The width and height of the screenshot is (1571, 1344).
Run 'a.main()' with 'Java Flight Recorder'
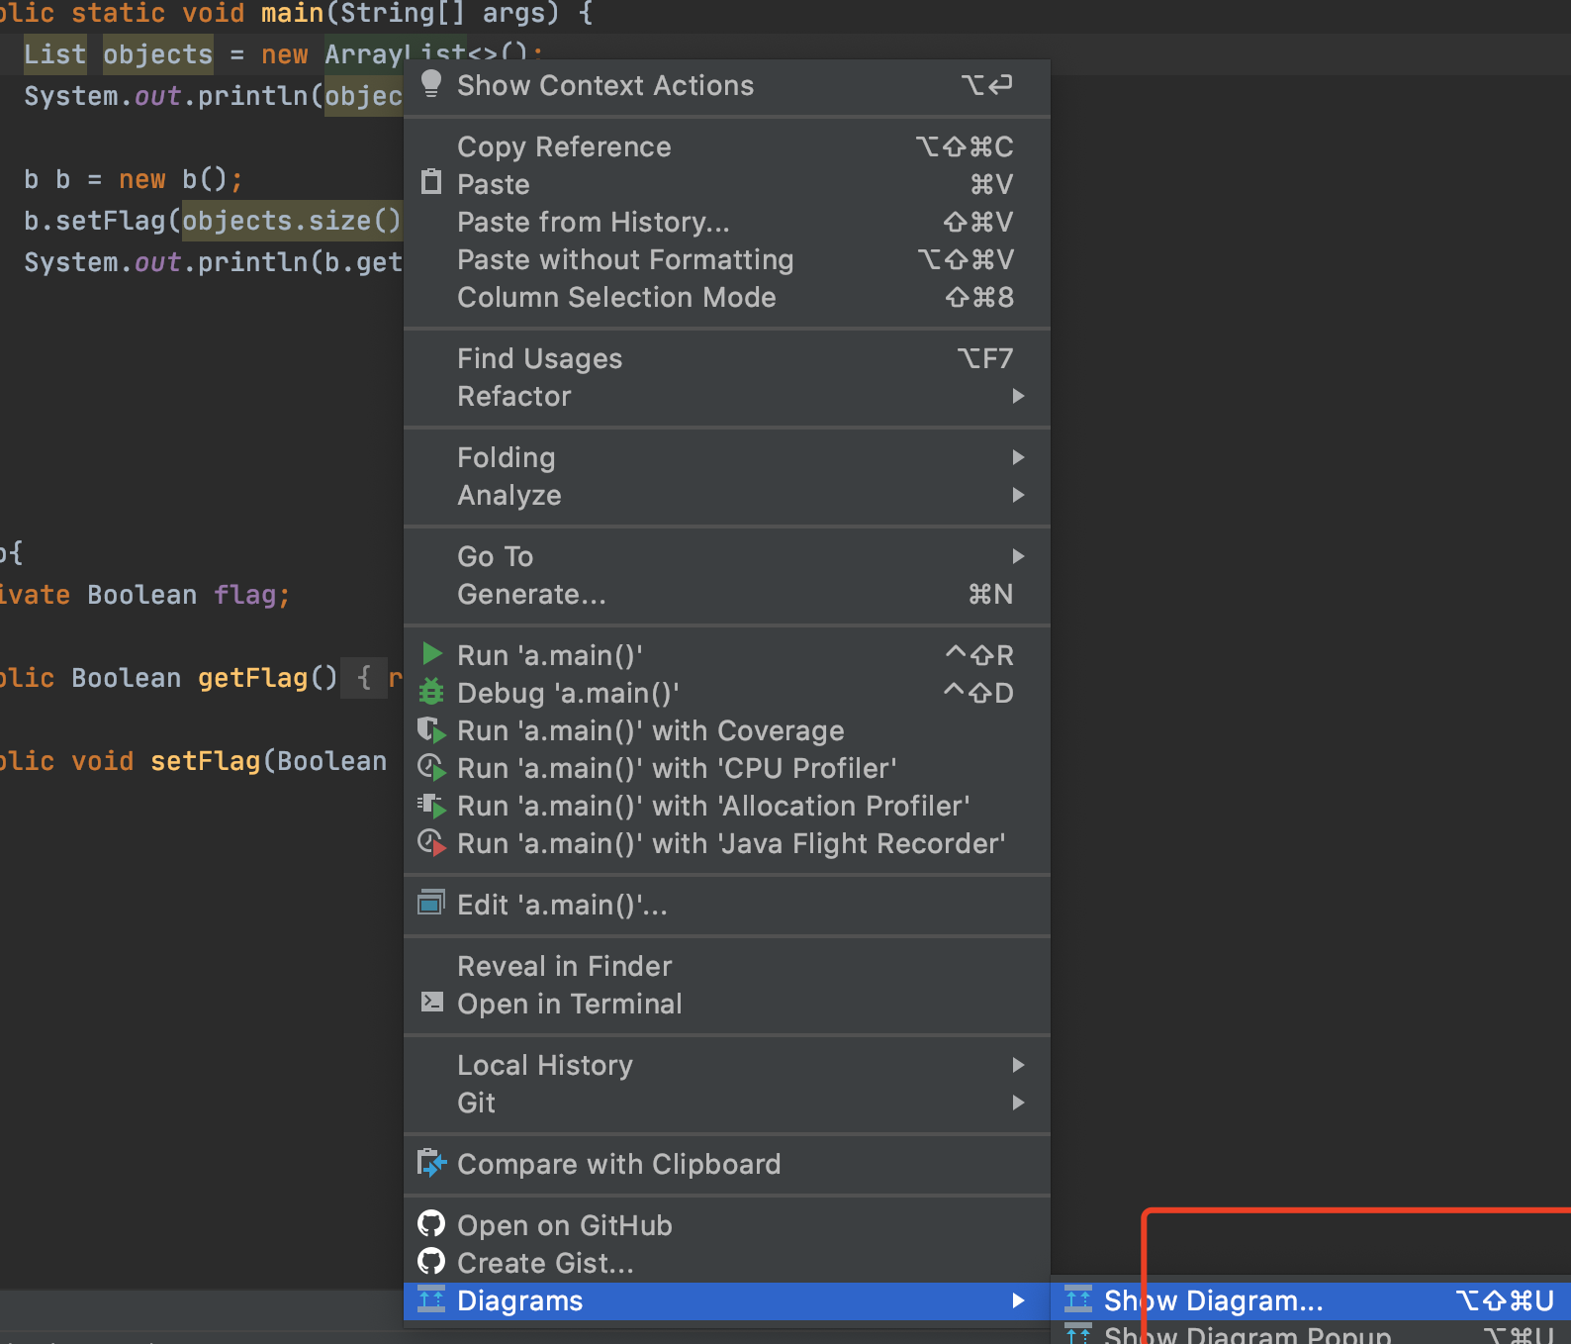pyautogui.click(x=727, y=843)
